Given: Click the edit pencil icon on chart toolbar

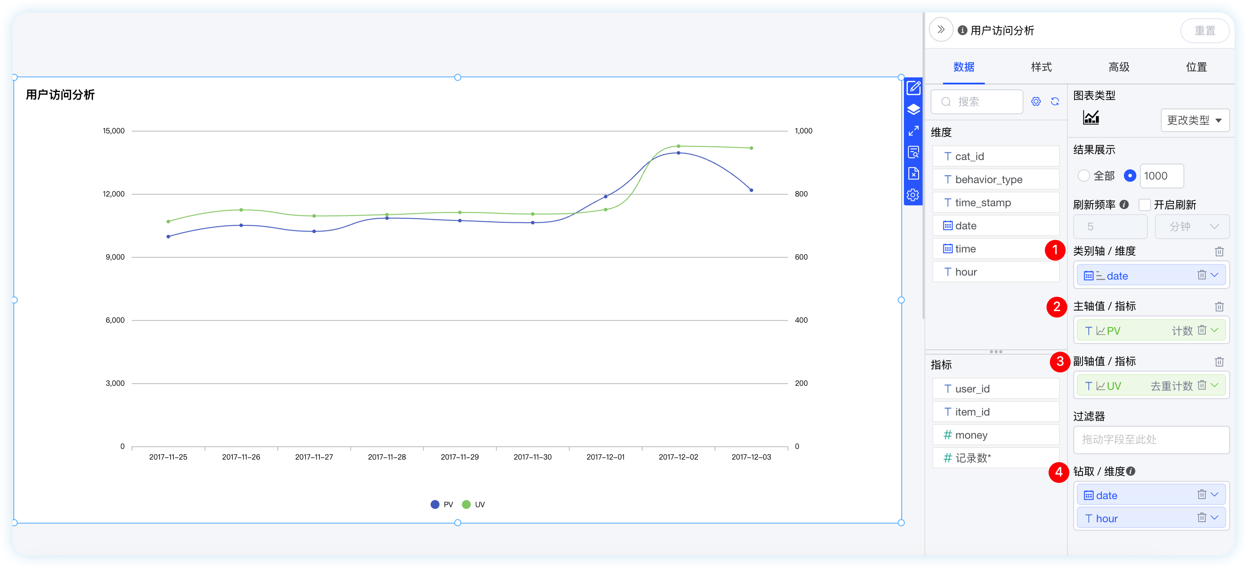Looking at the screenshot, I should [913, 88].
